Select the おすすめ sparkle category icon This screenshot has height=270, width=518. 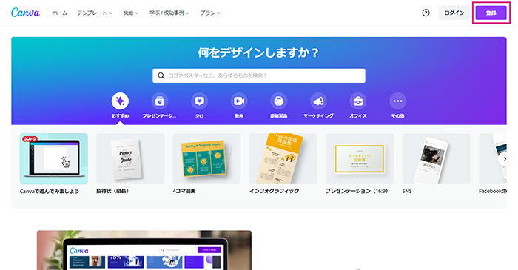(120, 101)
